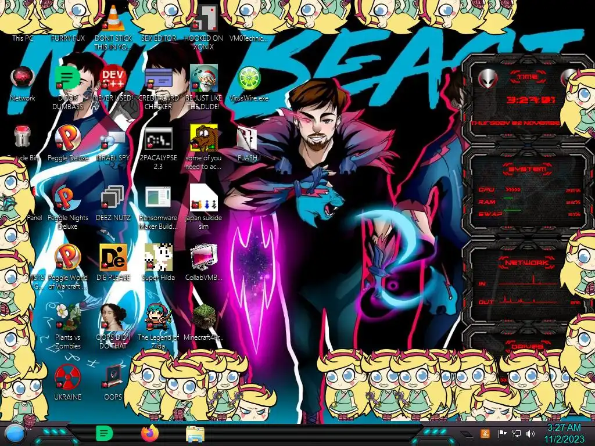
Task: Click the SYSTEM header in the widget
Action: (x=528, y=169)
